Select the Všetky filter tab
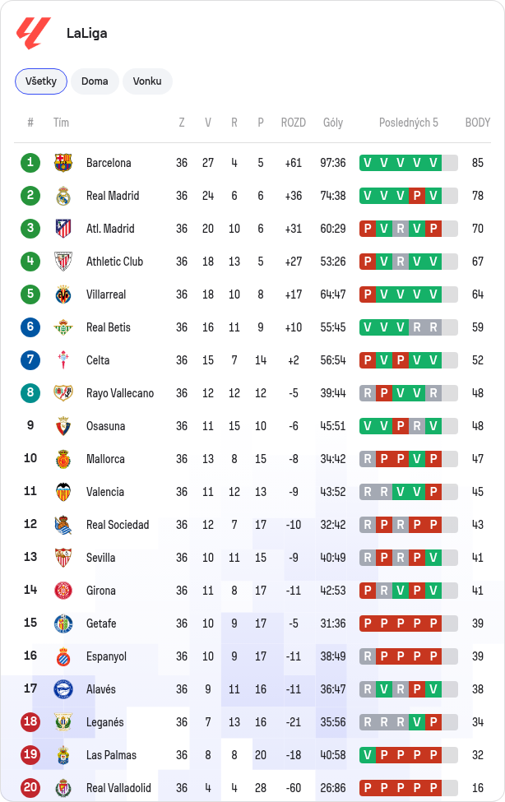Image resolution: width=505 pixels, height=802 pixels. point(41,81)
